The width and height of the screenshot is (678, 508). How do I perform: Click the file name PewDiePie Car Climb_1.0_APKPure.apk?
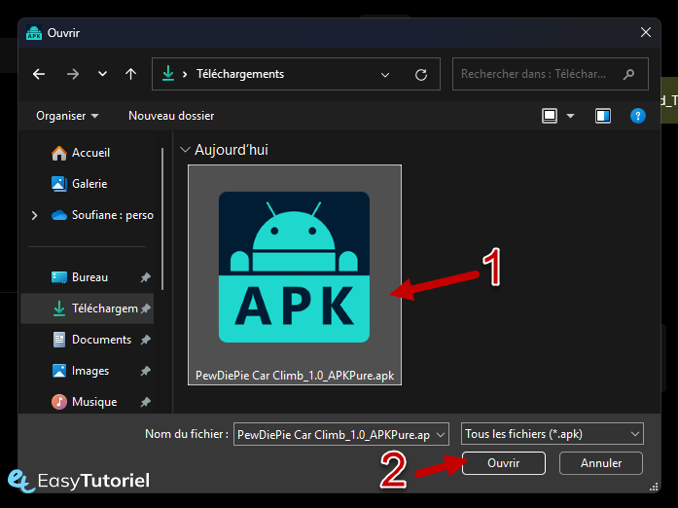[295, 376]
